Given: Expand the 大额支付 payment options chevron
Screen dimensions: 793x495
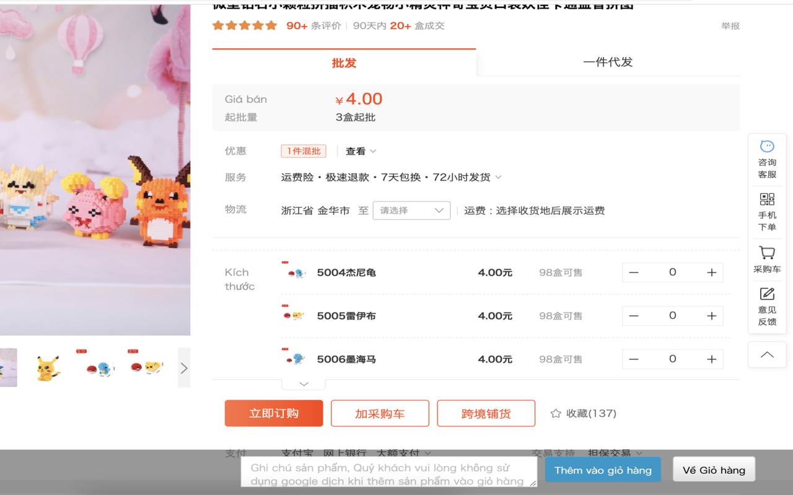Looking at the screenshot, I should [427, 453].
